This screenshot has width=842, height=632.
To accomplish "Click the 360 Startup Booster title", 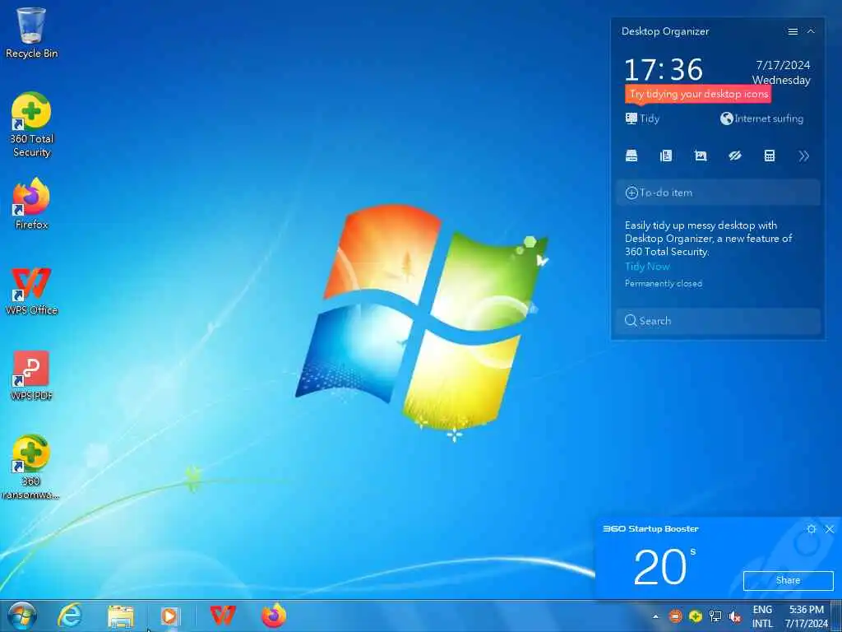I will pyautogui.click(x=651, y=529).
